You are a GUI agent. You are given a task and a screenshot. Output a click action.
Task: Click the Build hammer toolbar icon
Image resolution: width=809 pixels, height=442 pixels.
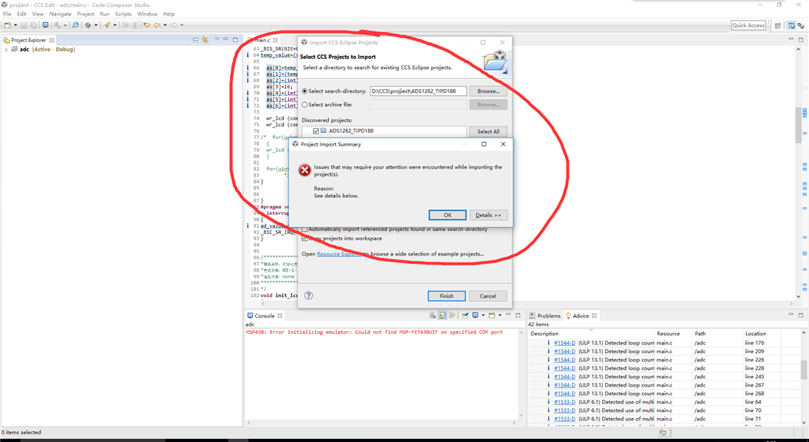click(57, 25)
